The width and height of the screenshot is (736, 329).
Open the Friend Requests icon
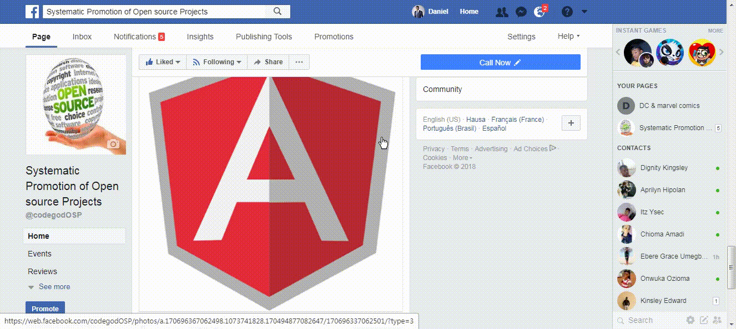502,12
